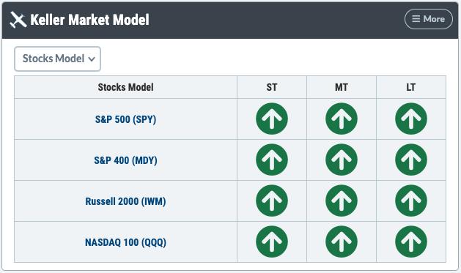Open the NASDAQ 100 (QQQ) link

(x=125, y=242)
